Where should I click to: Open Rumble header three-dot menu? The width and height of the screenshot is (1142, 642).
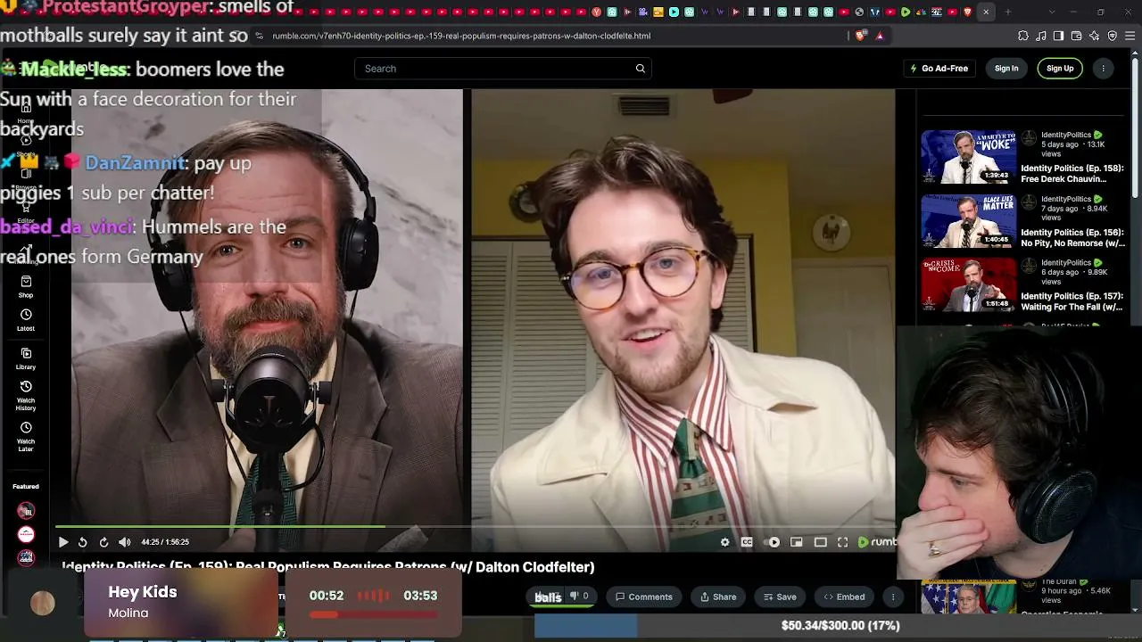tap(1104, 69)
